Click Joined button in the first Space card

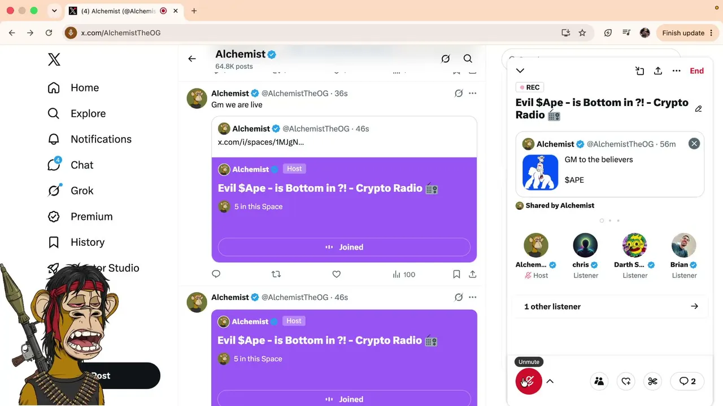pos(344,247)
